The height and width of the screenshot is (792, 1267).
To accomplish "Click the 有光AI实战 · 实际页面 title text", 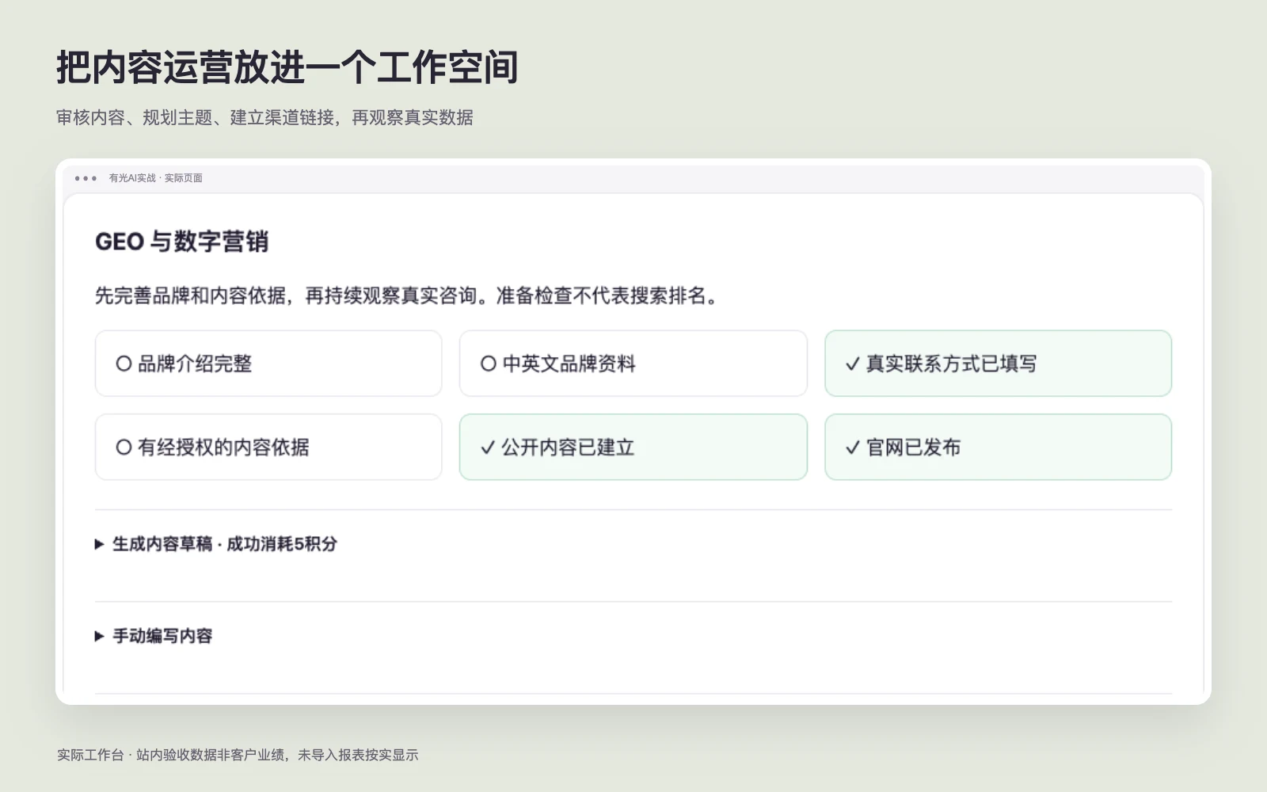I will 156,178.
